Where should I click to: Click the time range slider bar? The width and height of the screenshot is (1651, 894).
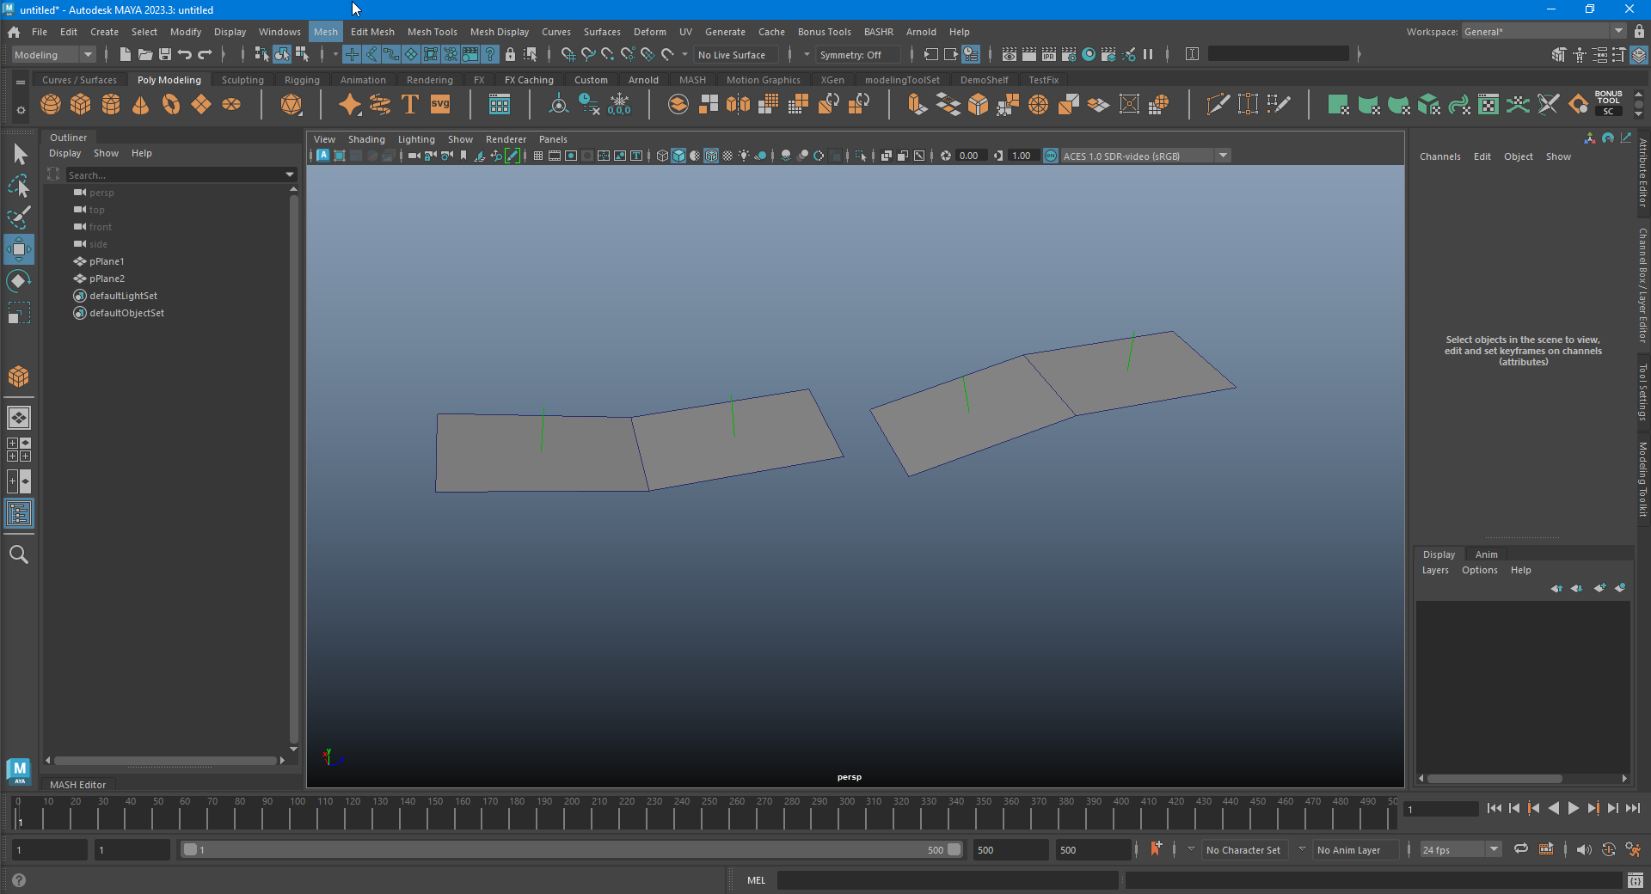point(568,849)
